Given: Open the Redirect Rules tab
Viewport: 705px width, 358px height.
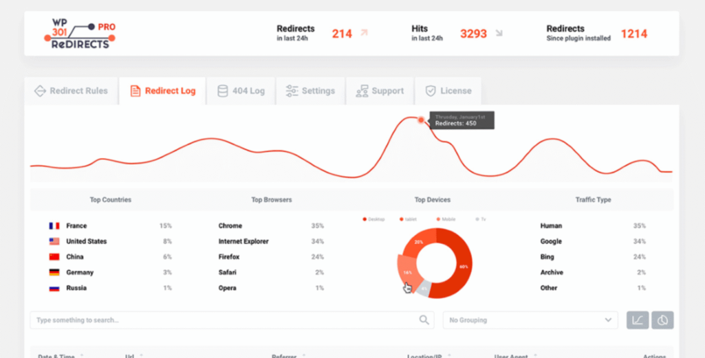Looking at the screenshot, I should (71, 91).
